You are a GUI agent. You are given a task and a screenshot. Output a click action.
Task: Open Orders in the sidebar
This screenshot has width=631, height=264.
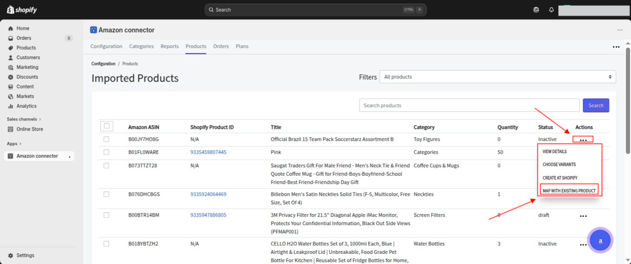(x=24, y=38)
